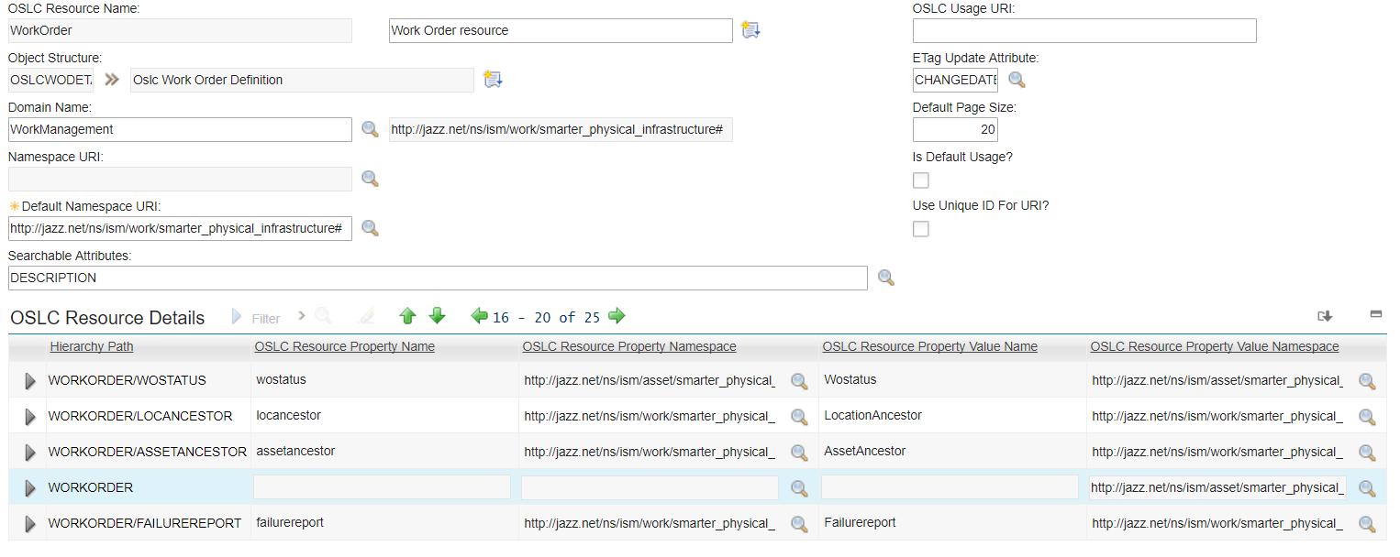The height and width of the screenshot is (557, 1400).
Task: Expand the WORKORDER/WOSTATUS row details
Action: point(29,380)
